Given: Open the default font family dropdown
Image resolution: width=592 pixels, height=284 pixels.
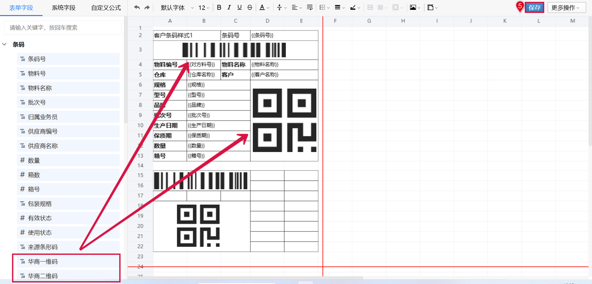Looking at the screenshot, I should 177,8.
